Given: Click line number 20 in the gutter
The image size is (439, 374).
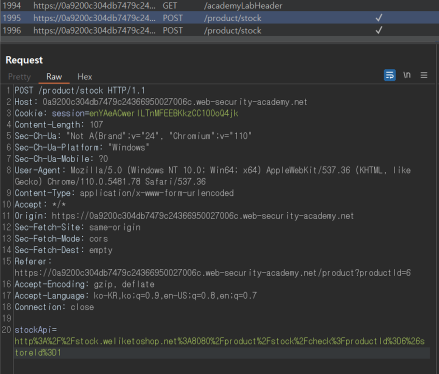Looking at the screenshot, I should (6, 330).
